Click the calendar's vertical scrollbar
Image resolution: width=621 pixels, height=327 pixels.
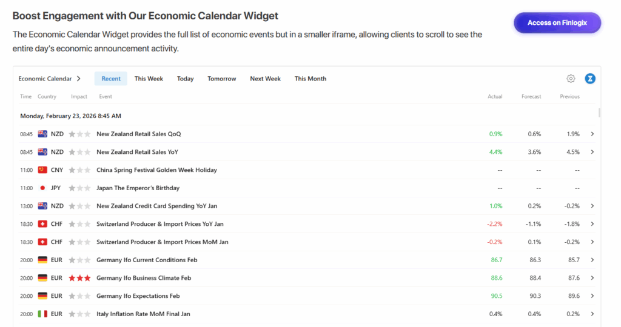pos(600,113)
